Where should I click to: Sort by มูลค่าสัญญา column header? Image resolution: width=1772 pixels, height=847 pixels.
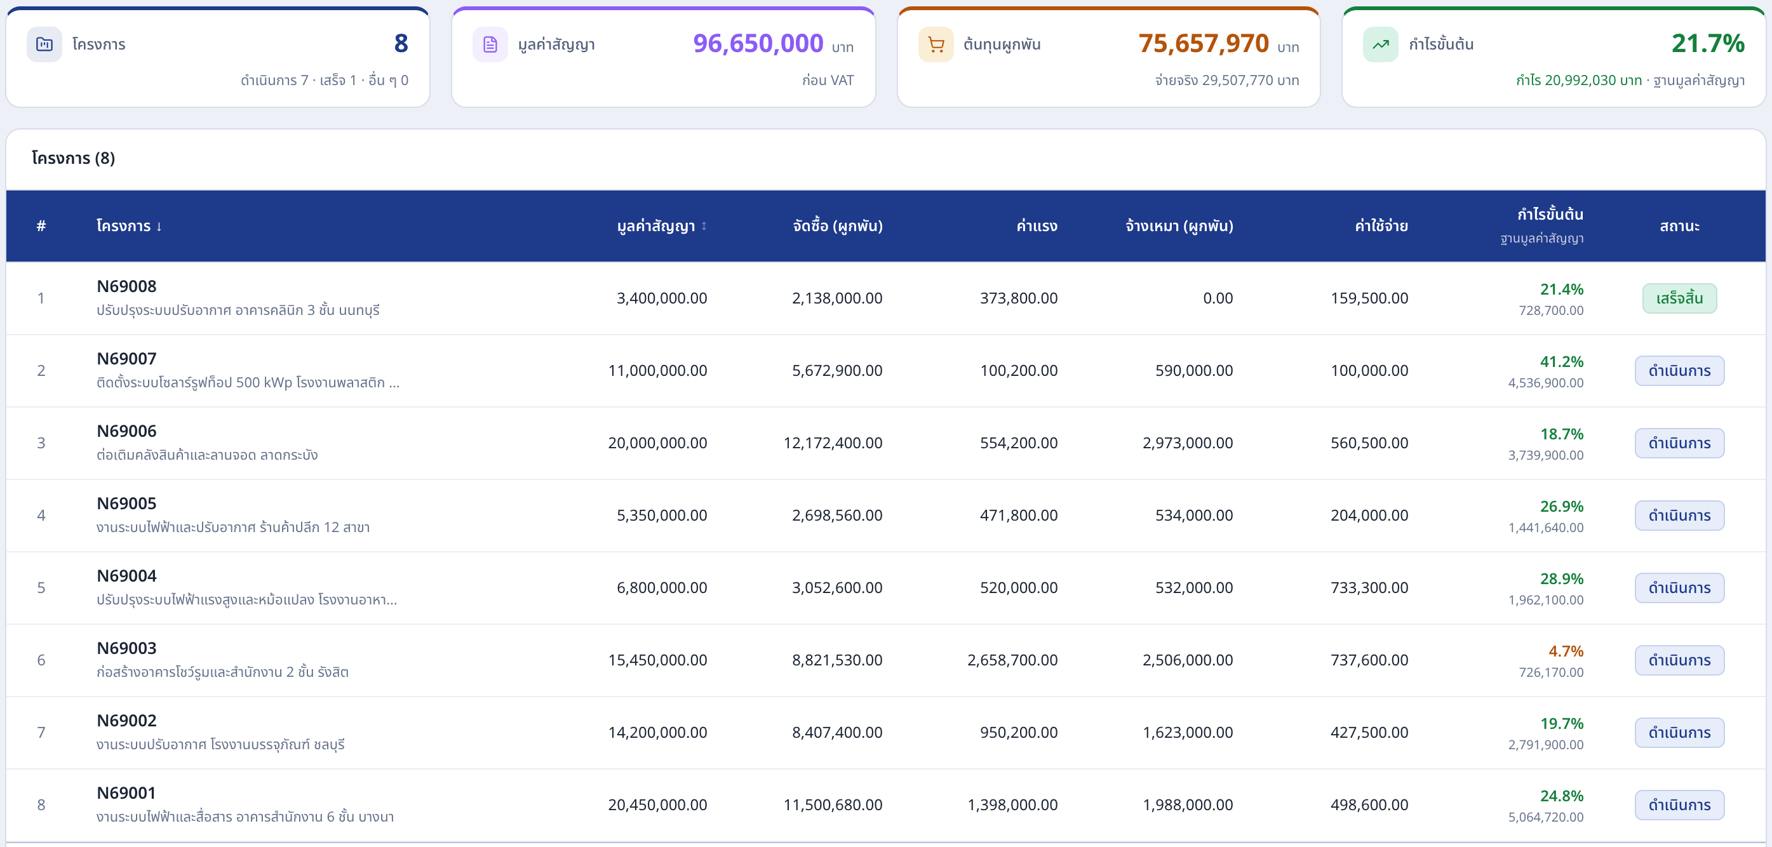click(x=662, y=226)
